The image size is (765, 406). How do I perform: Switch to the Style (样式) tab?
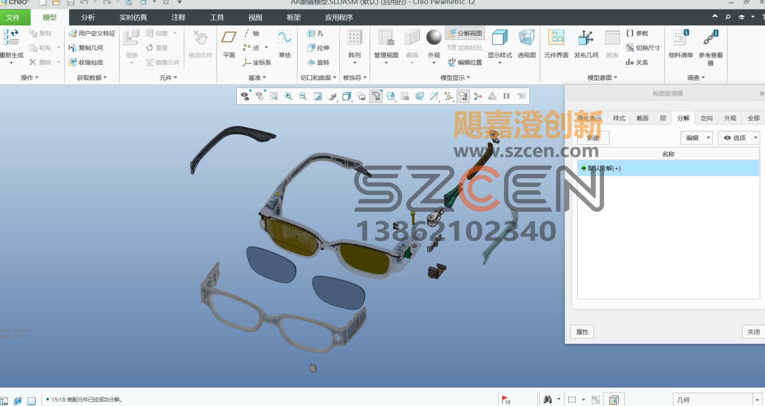click(619, 118)
